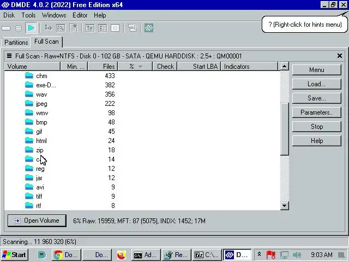Click the scrollbar down arrow
The height and width of the screenshot is (262, 349).
tap(284, 206)
